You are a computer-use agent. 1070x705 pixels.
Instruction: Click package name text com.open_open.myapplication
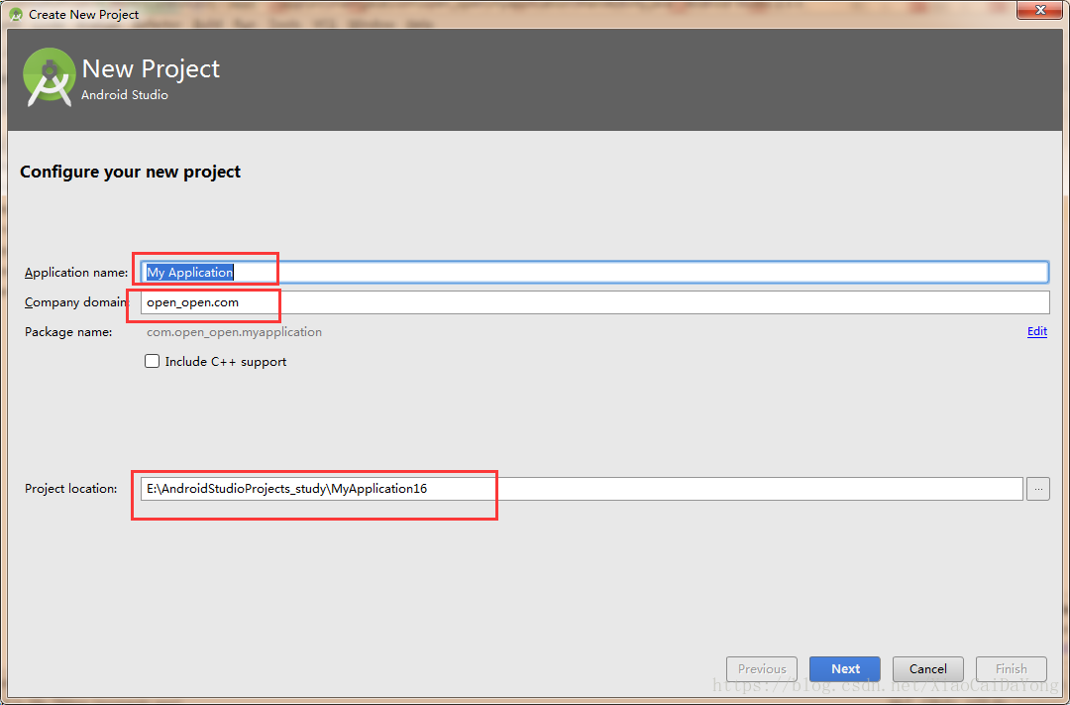point(234,332)
